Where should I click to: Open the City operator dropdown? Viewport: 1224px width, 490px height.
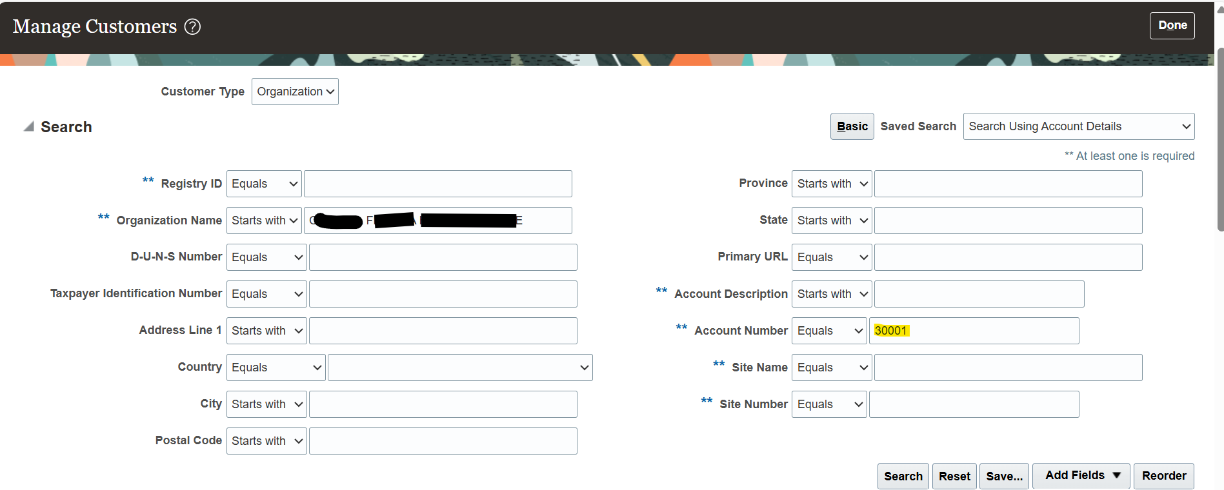(266, 404)
